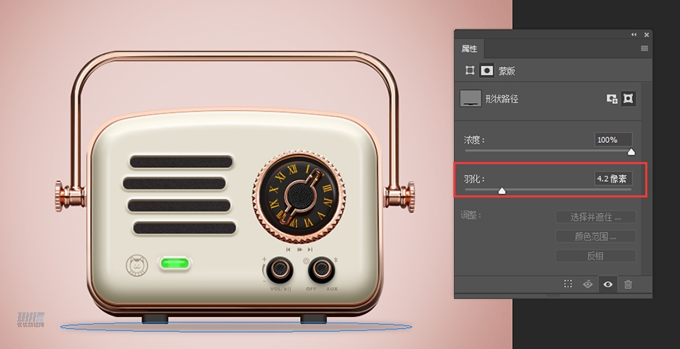Click the 反相 invert button

pyautogui.click(x=595, y=256)
